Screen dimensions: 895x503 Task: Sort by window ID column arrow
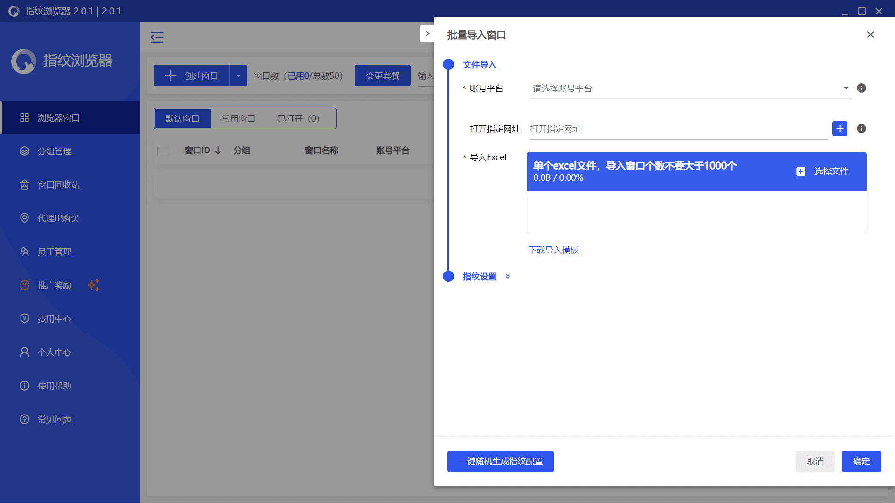pyautogui.click(x=218, y=150)
